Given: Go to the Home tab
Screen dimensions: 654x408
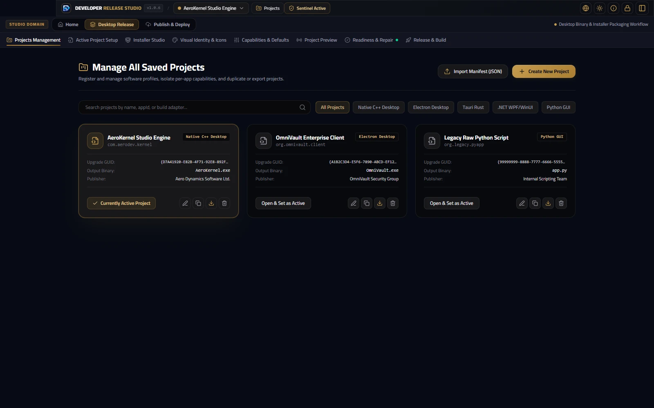Looking at the screenshot, I should 68,24.
